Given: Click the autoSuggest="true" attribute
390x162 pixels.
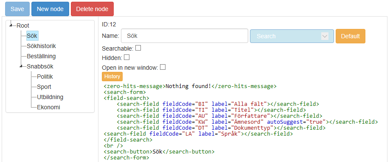Looking at the screenshot, I should (297, 122).
